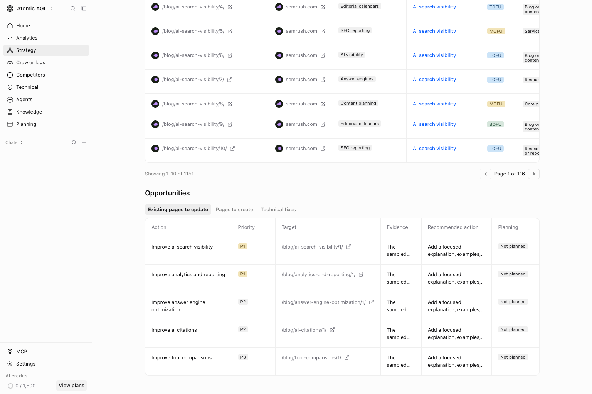Go to the Analytics section
The height and width of the screenshot is (394, 592).
pos(46,38)
